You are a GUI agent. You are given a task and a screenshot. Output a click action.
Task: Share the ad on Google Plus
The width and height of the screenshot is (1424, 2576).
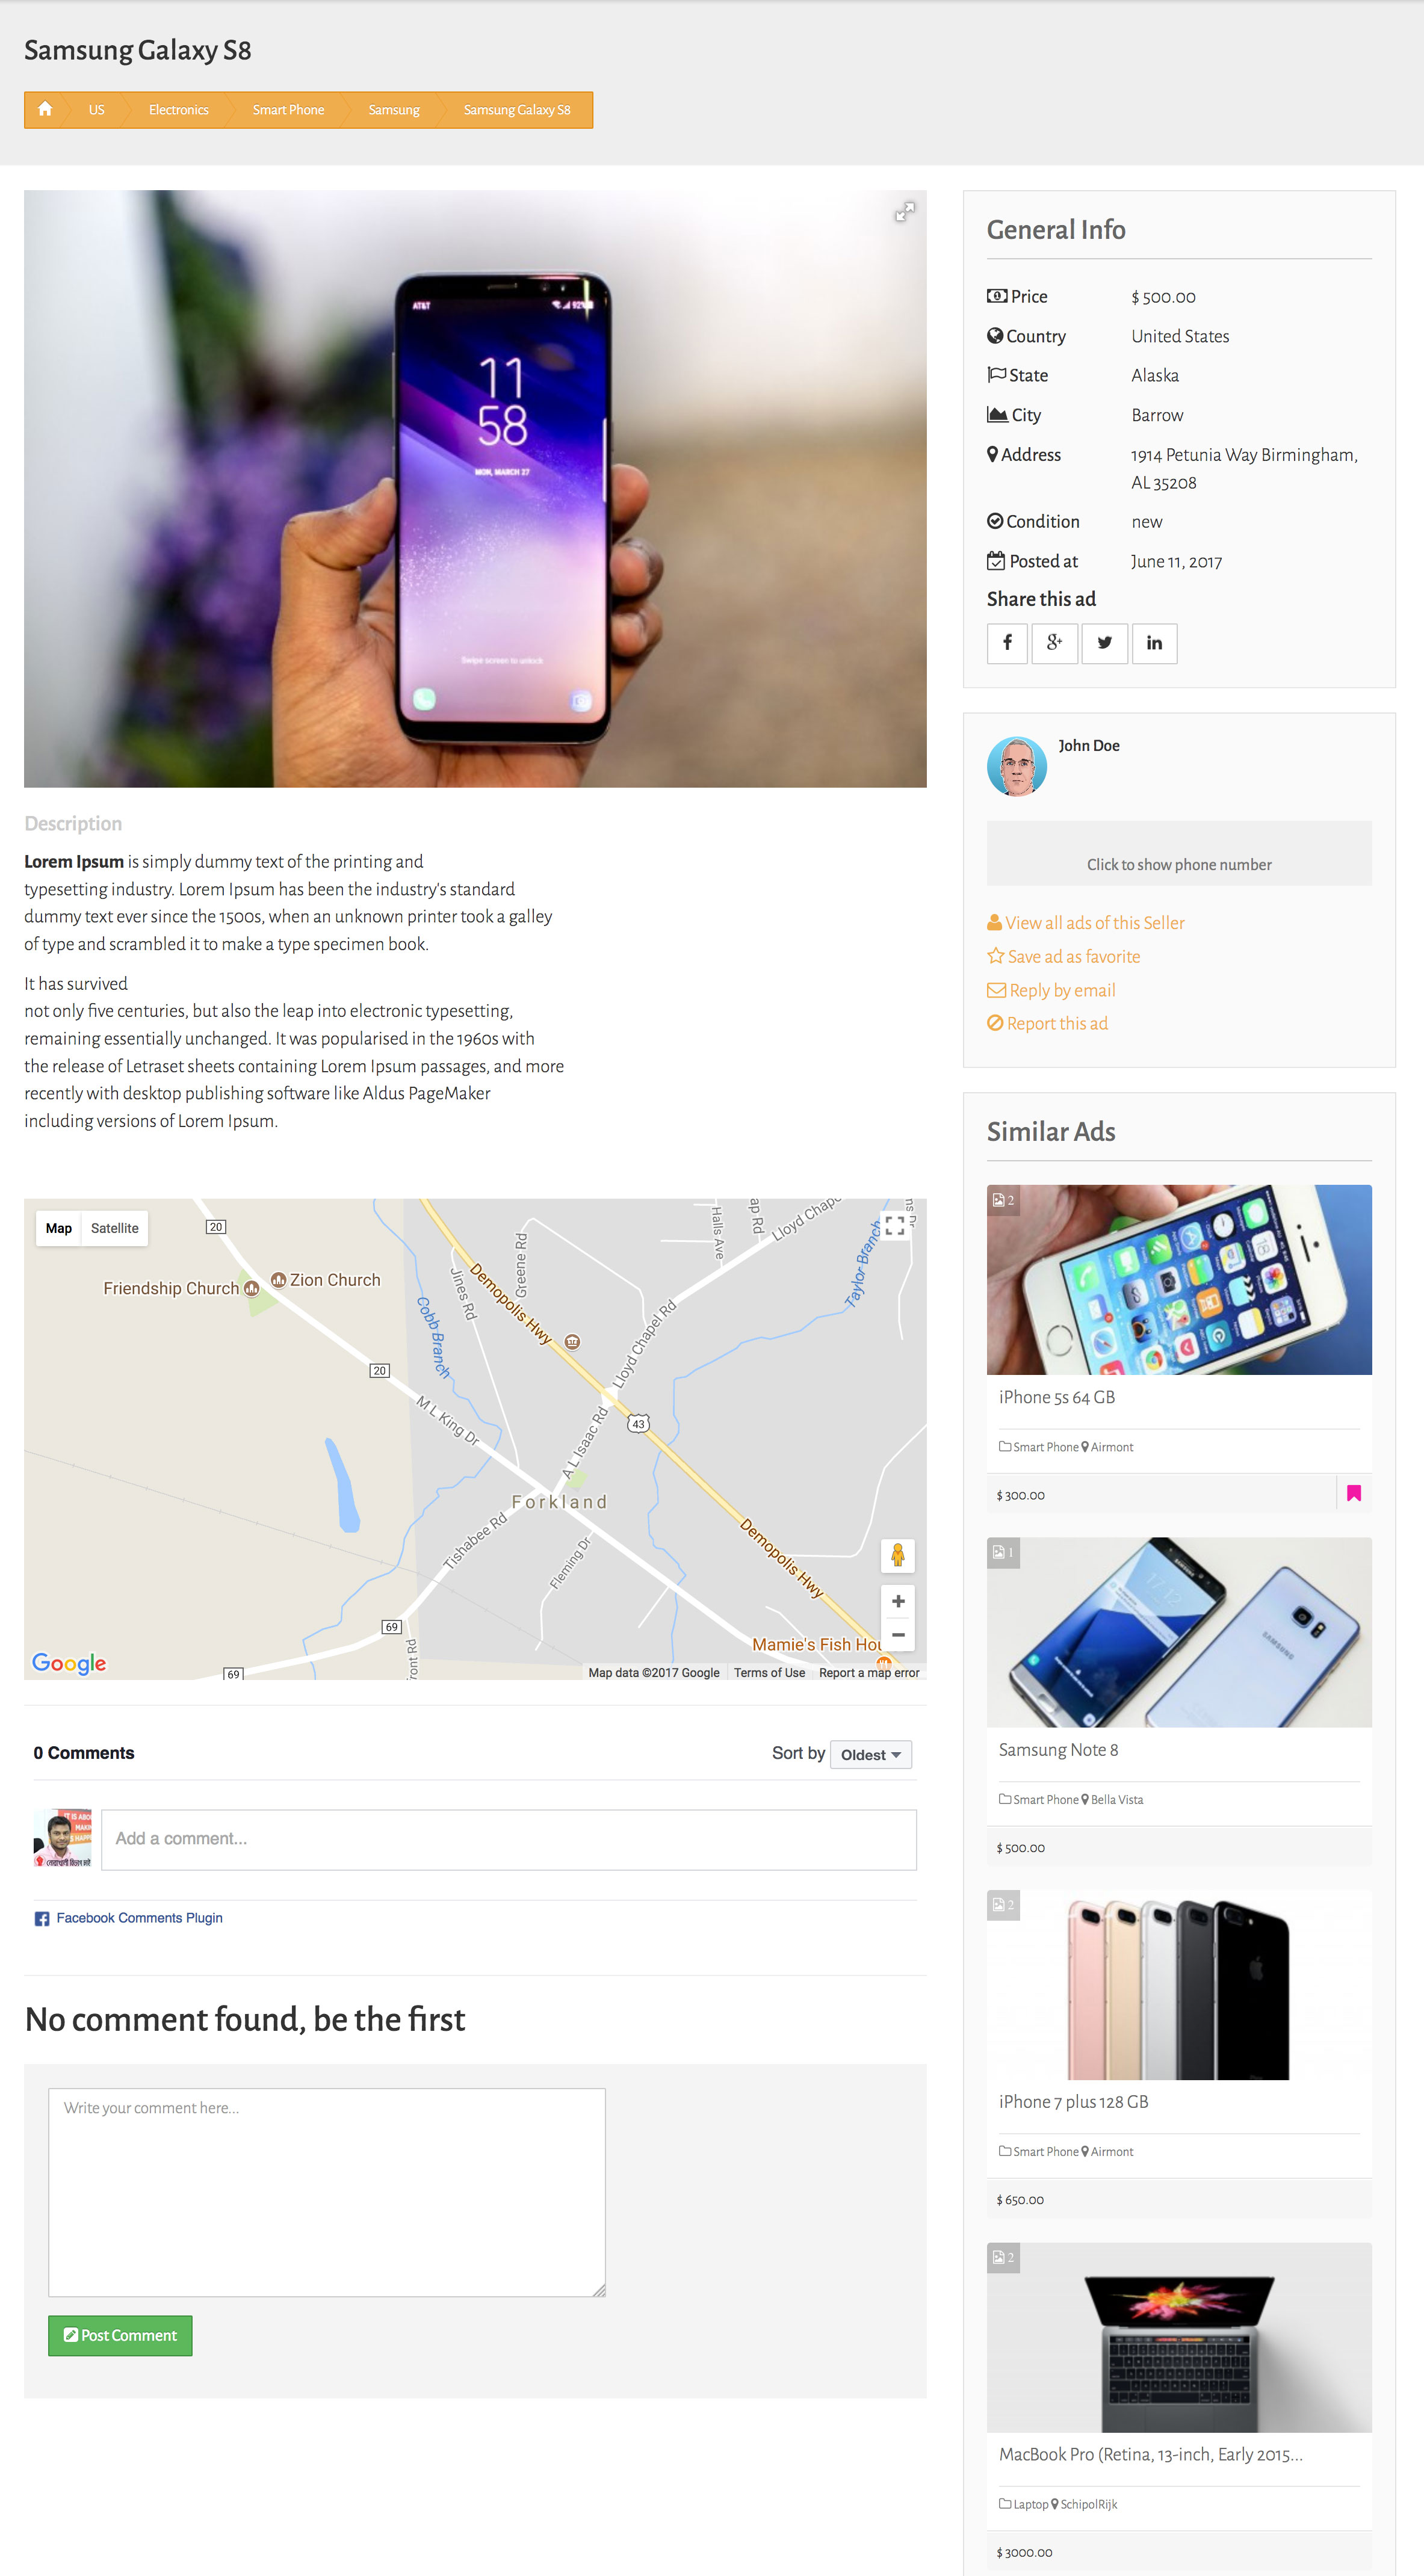[1055, 643]
